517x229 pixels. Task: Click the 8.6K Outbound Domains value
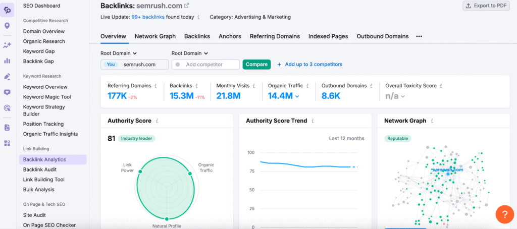pos(331,96)
